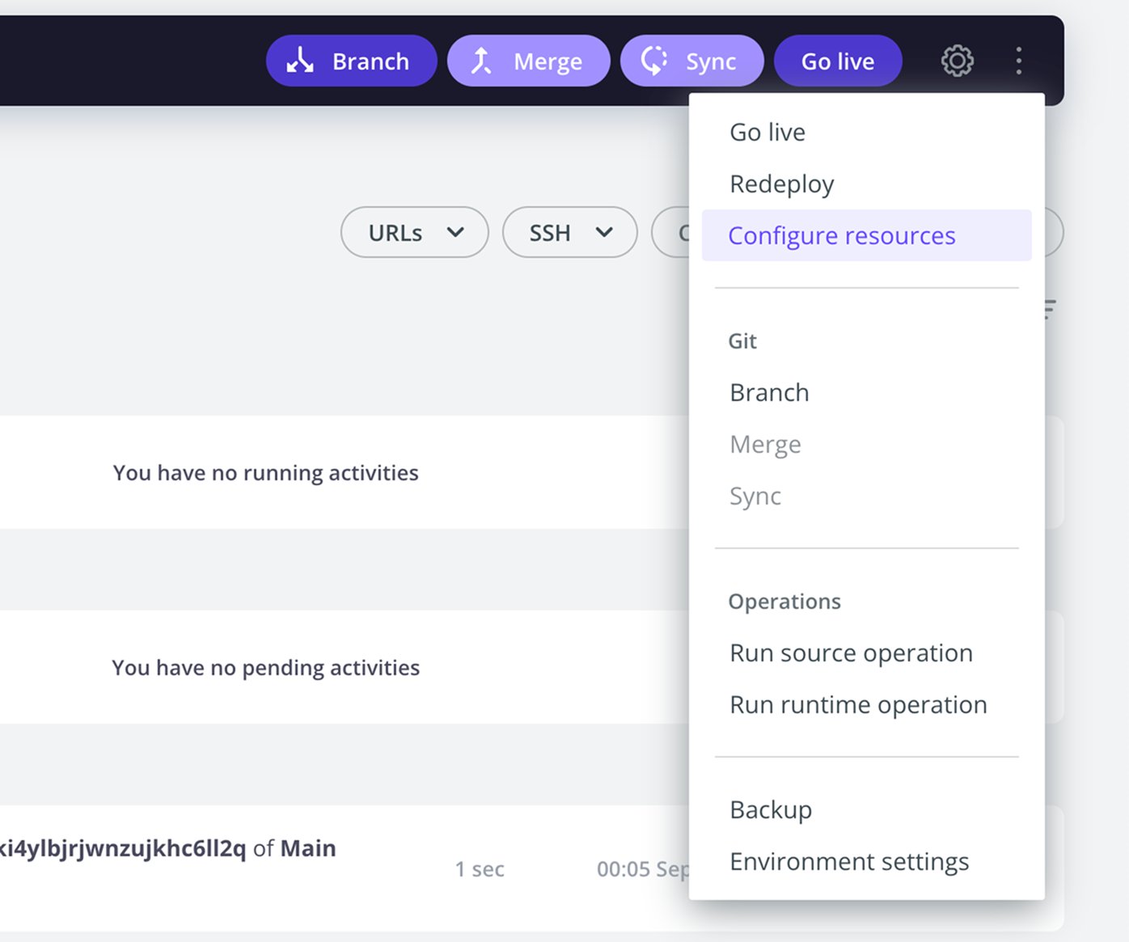This screenshot has height=942, width=1129.
Task: Toggle the three-dot more options menu
Action: pyautogui.click(x=1019, y=61)
